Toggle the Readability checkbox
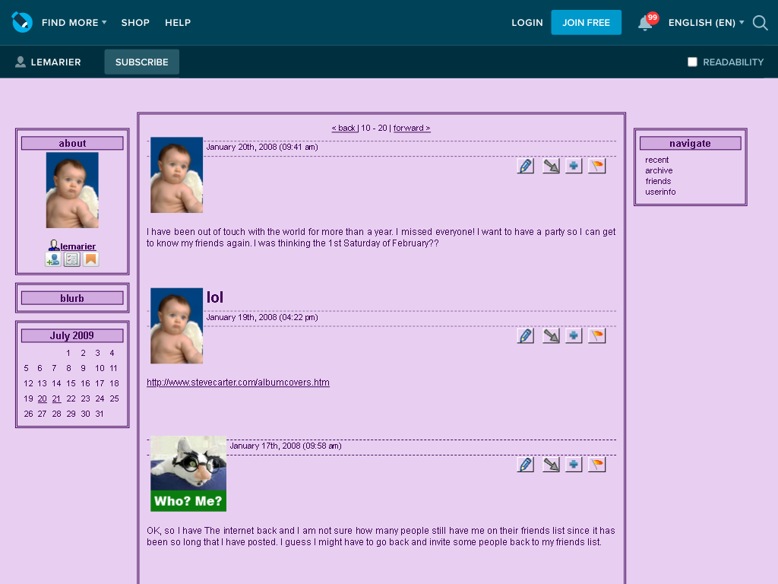This screenshot has height=584, width=778. click(x=692, y=62)
